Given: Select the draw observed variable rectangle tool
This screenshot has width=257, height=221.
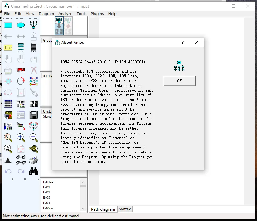Looking at the screenshot, I should [x=8, y=25].
